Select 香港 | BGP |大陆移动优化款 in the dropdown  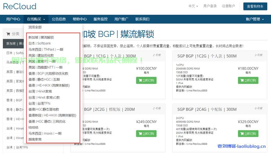(48, 73)
